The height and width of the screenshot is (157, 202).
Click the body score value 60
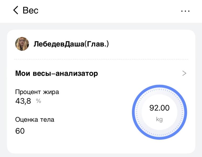tap(20, 131)
